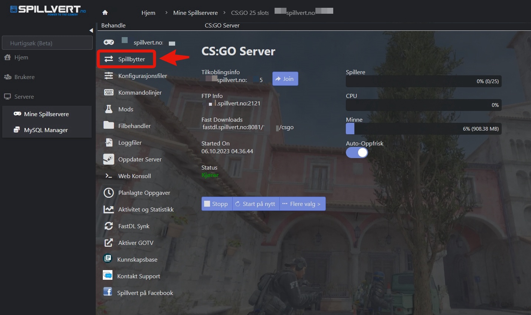The width and height of the screenshot is (531, 315).
Task: Click the Mine Spillservere gamepad icon
Action: pos(17,114)
